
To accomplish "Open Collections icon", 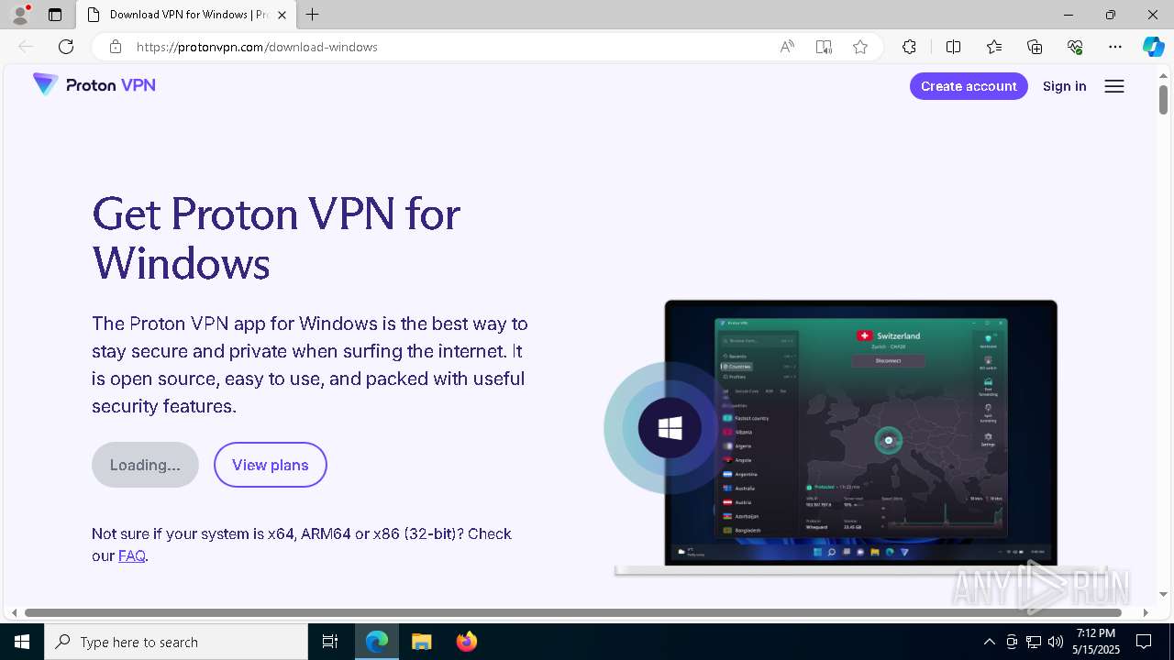I will 1035,47.
